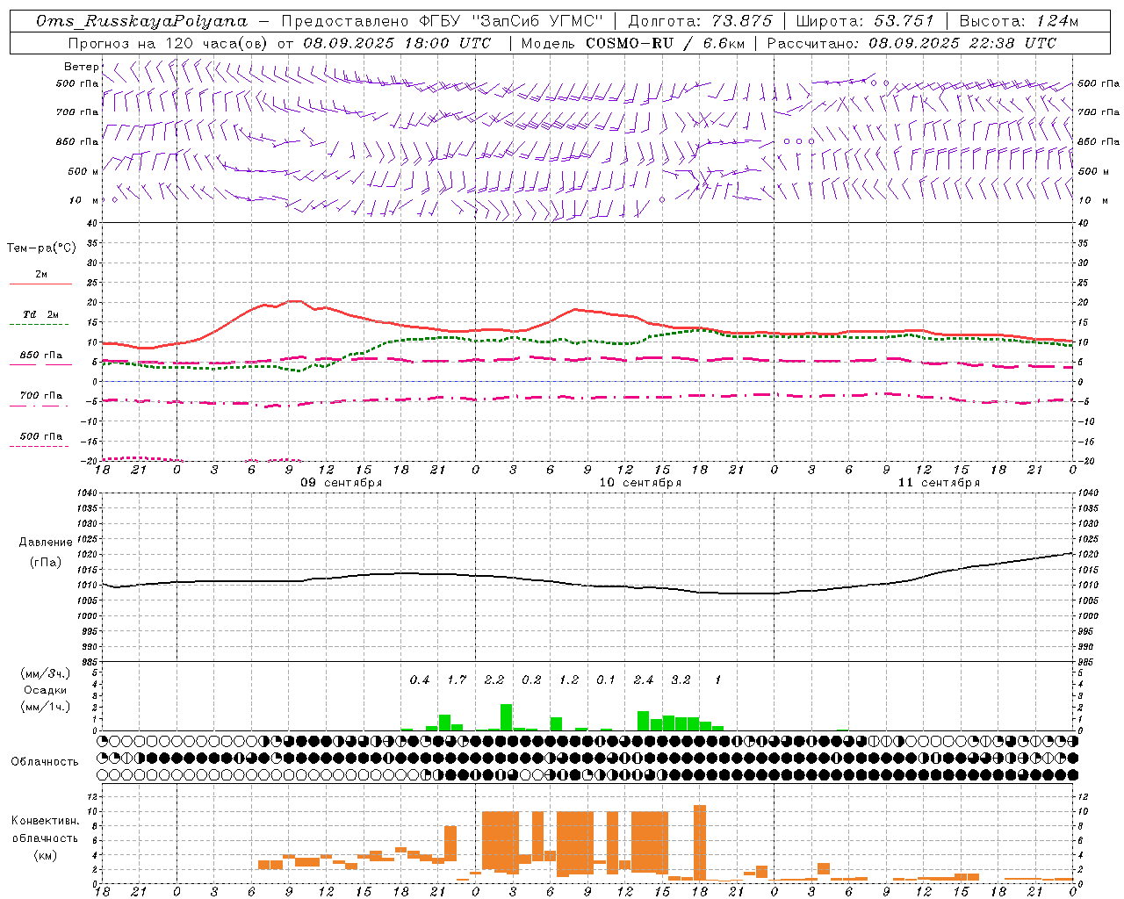
Task: Click the date label 11 сентября
Action: [x=939, y=483]
